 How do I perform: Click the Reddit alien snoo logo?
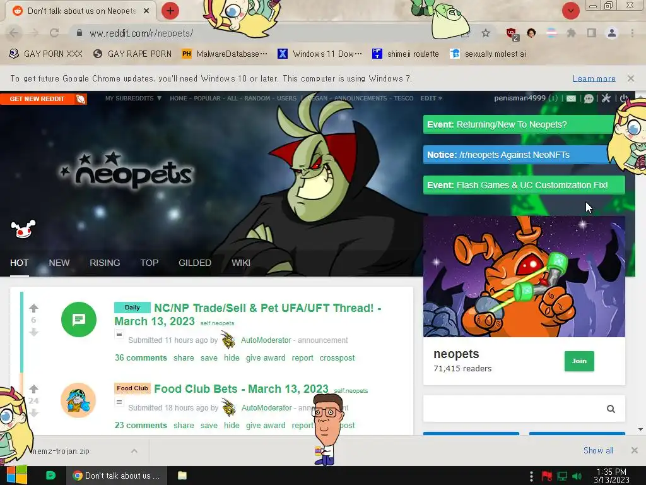tap(23, 229)
